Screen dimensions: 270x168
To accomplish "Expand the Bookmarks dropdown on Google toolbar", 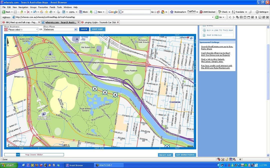I will pos(185,12).
